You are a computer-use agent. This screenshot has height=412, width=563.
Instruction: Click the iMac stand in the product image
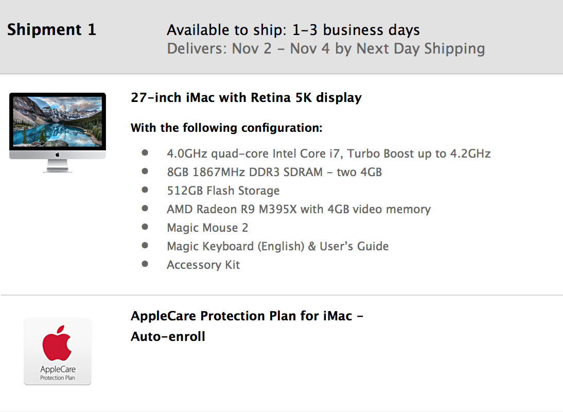coord(58,165)
